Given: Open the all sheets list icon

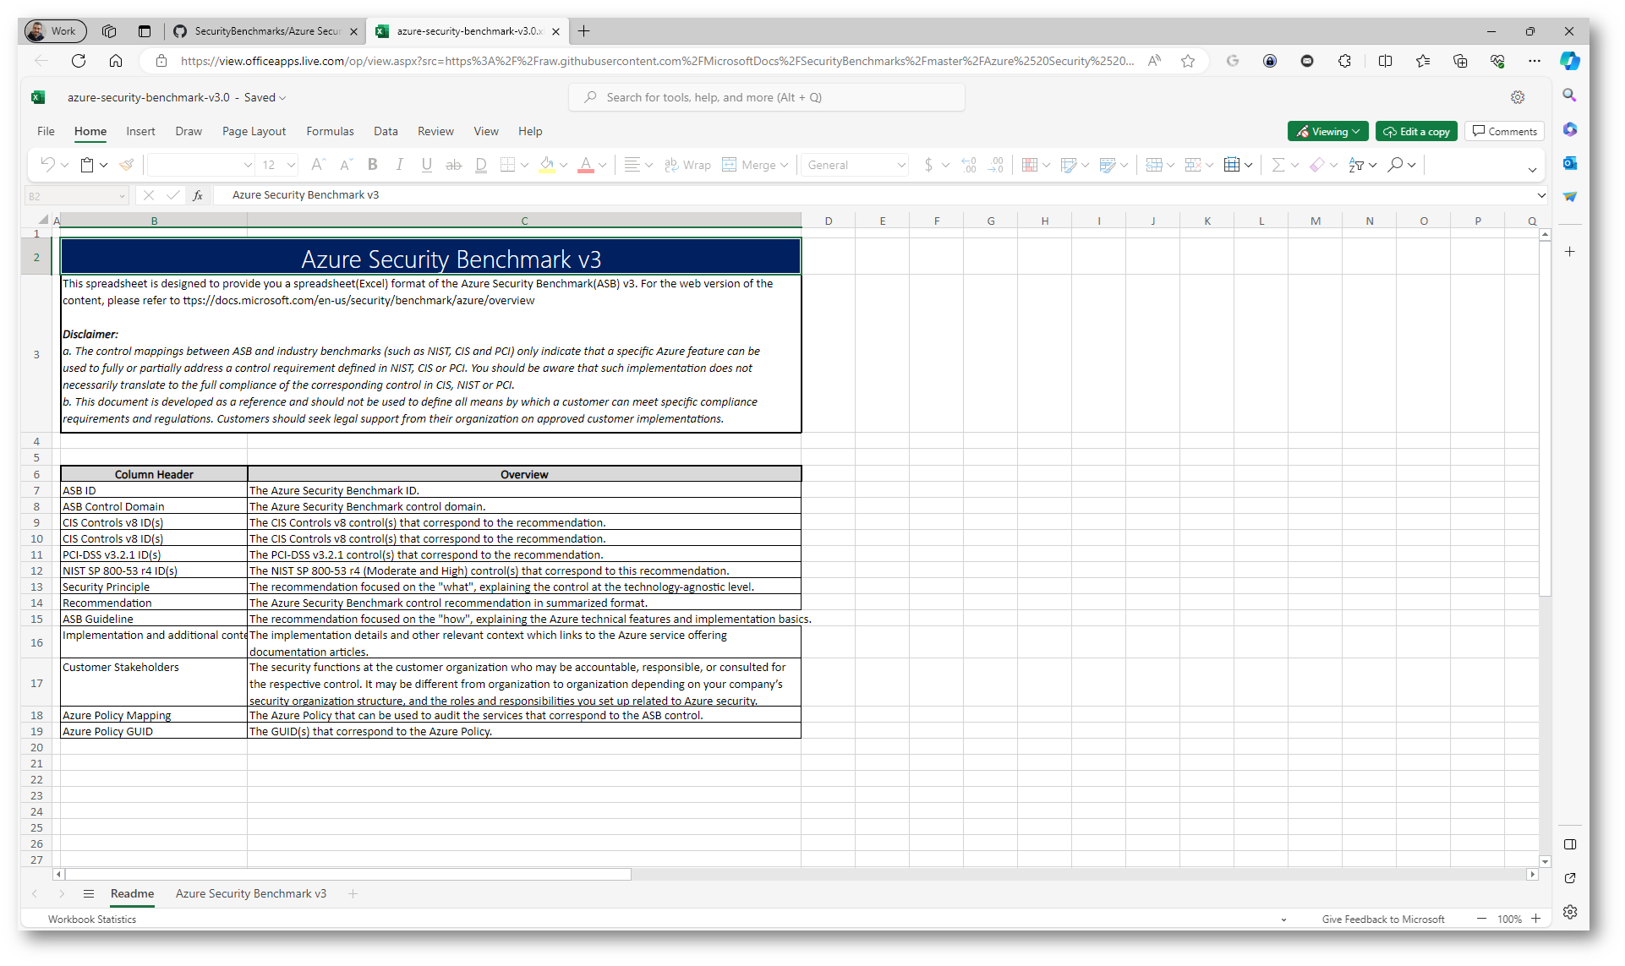Looking at the screenshot, I should click(89, 893).
